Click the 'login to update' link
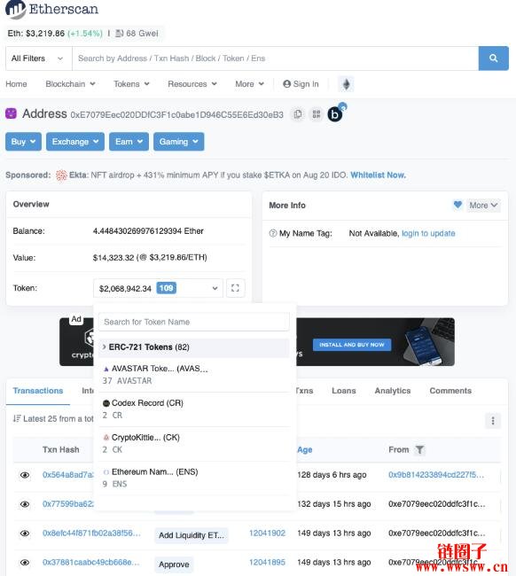Image resolution: width=516 pixels, height=576 pixels. (428, 233)
